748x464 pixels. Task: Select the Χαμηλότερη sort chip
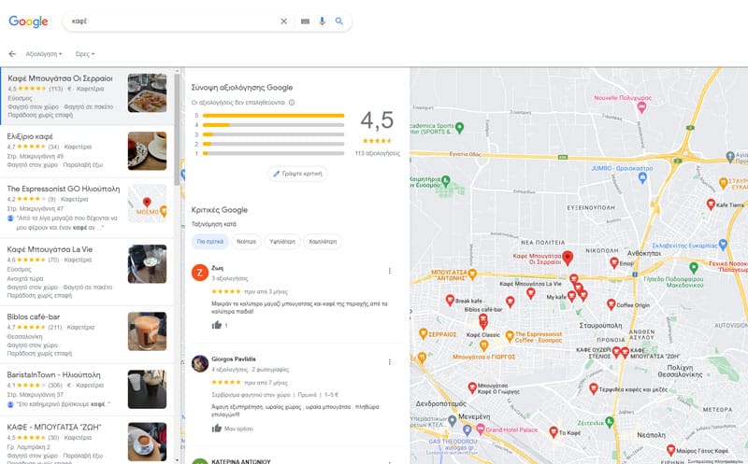click(323, 242)
